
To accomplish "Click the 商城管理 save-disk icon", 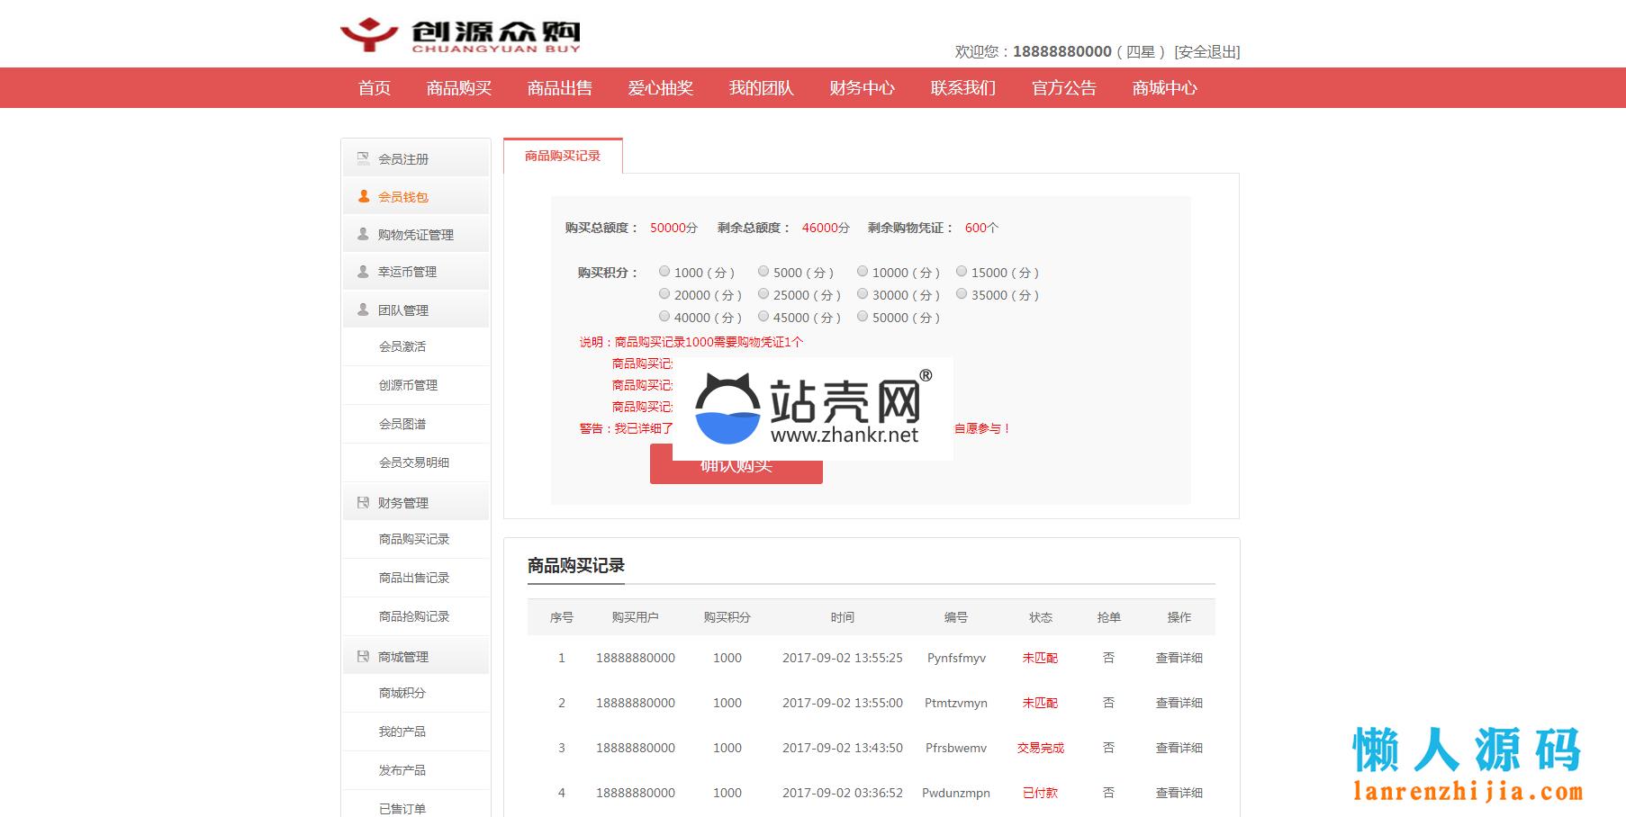I will click(x=363, y=657).
